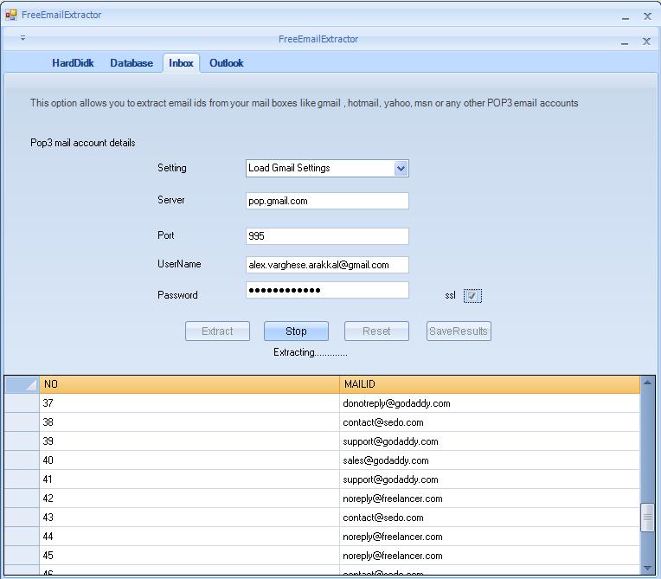Click the UserName input field
Screen dimensions: 661x579
click(x=327, y=265)
